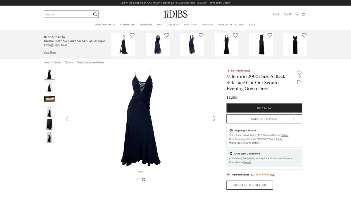Open Furniture menu
The height and width of the screenshot is (197, 351).
pos(127,25)
